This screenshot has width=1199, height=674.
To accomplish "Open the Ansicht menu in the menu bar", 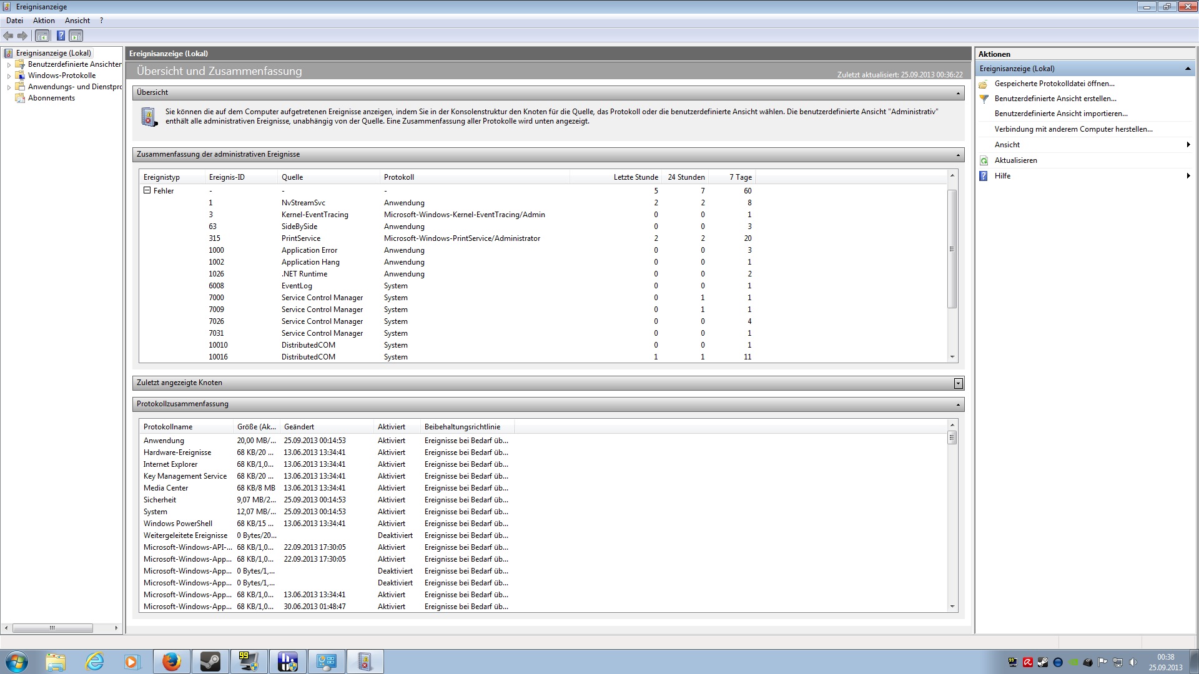I will click(x=77, y=21).
